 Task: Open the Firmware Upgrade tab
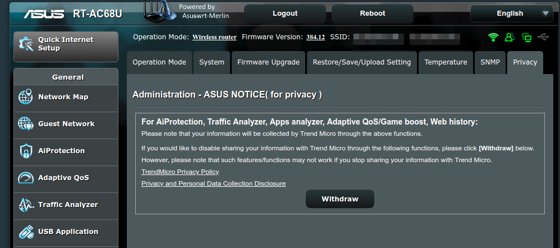tap(268, 62)
